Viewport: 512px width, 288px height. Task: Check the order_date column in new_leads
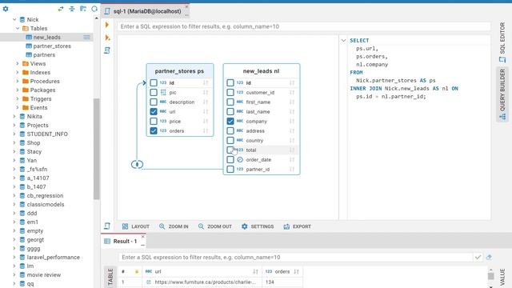(230, 160)
